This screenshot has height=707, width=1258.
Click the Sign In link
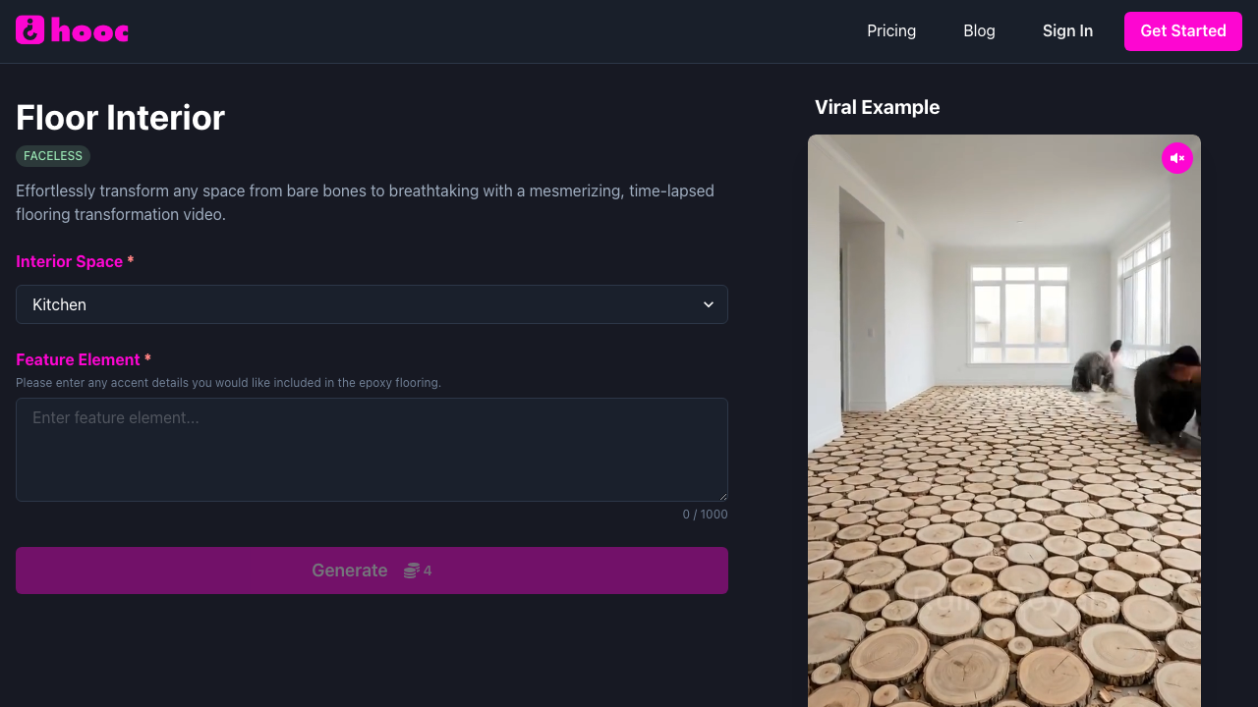pos(1067,31)
